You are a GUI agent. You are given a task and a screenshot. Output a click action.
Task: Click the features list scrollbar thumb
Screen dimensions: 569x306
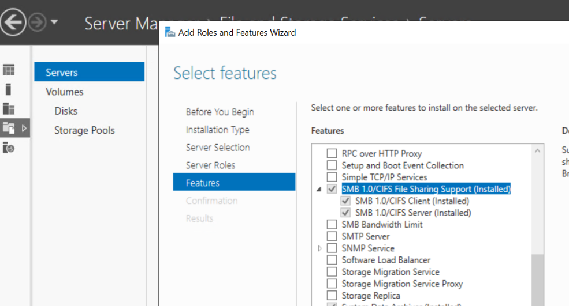[x=537, y=280]
